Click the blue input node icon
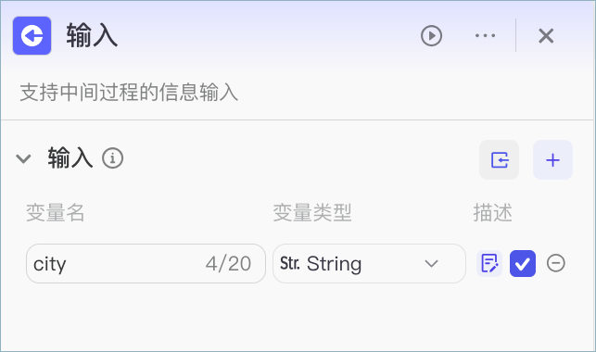 [32, 36]
